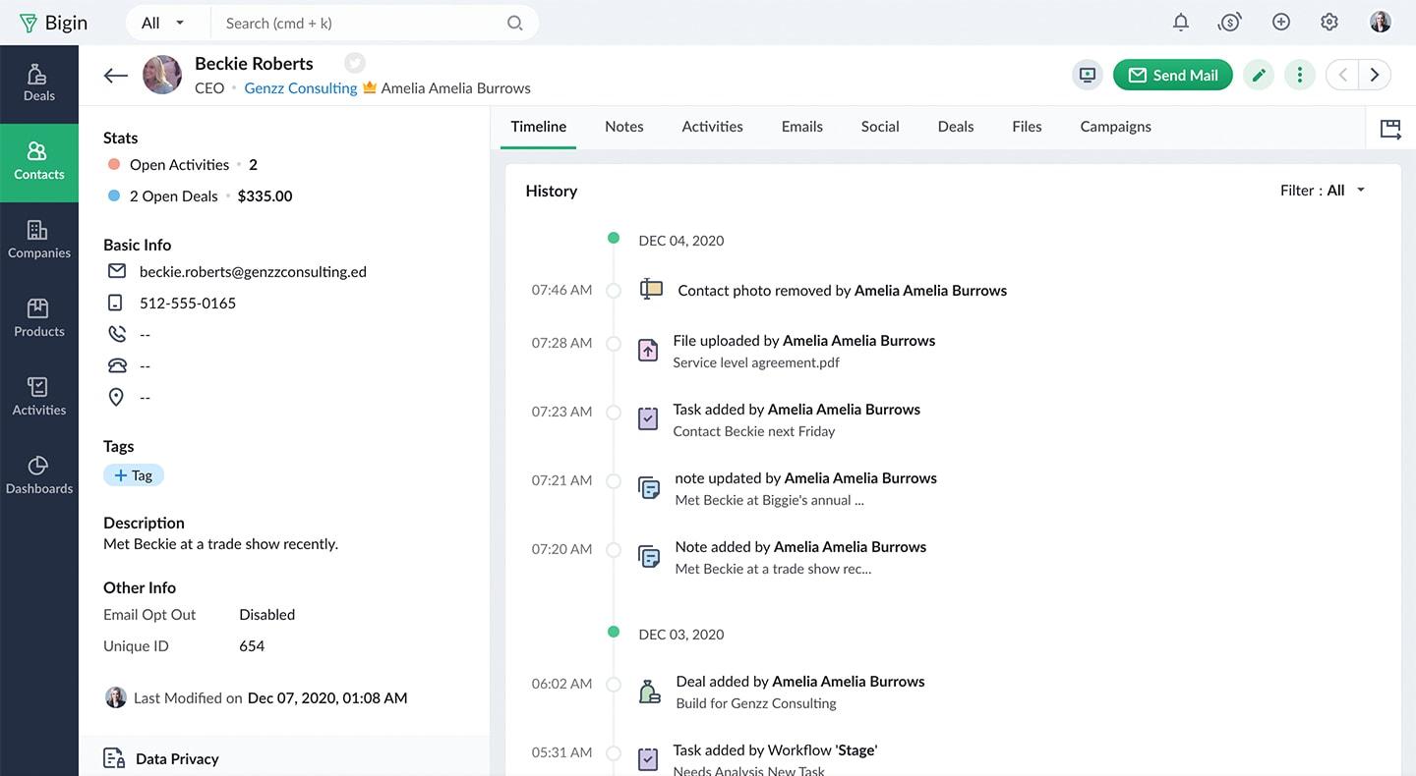Go to Contacts in the sidebar
The image size is (1416, 776).
click(x=38, y=162)
